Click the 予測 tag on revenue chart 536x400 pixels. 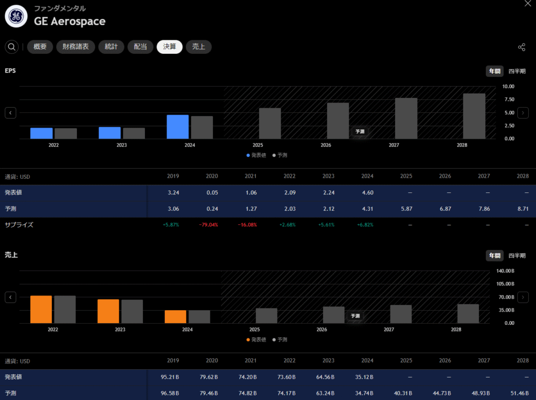tap(355, 316)
